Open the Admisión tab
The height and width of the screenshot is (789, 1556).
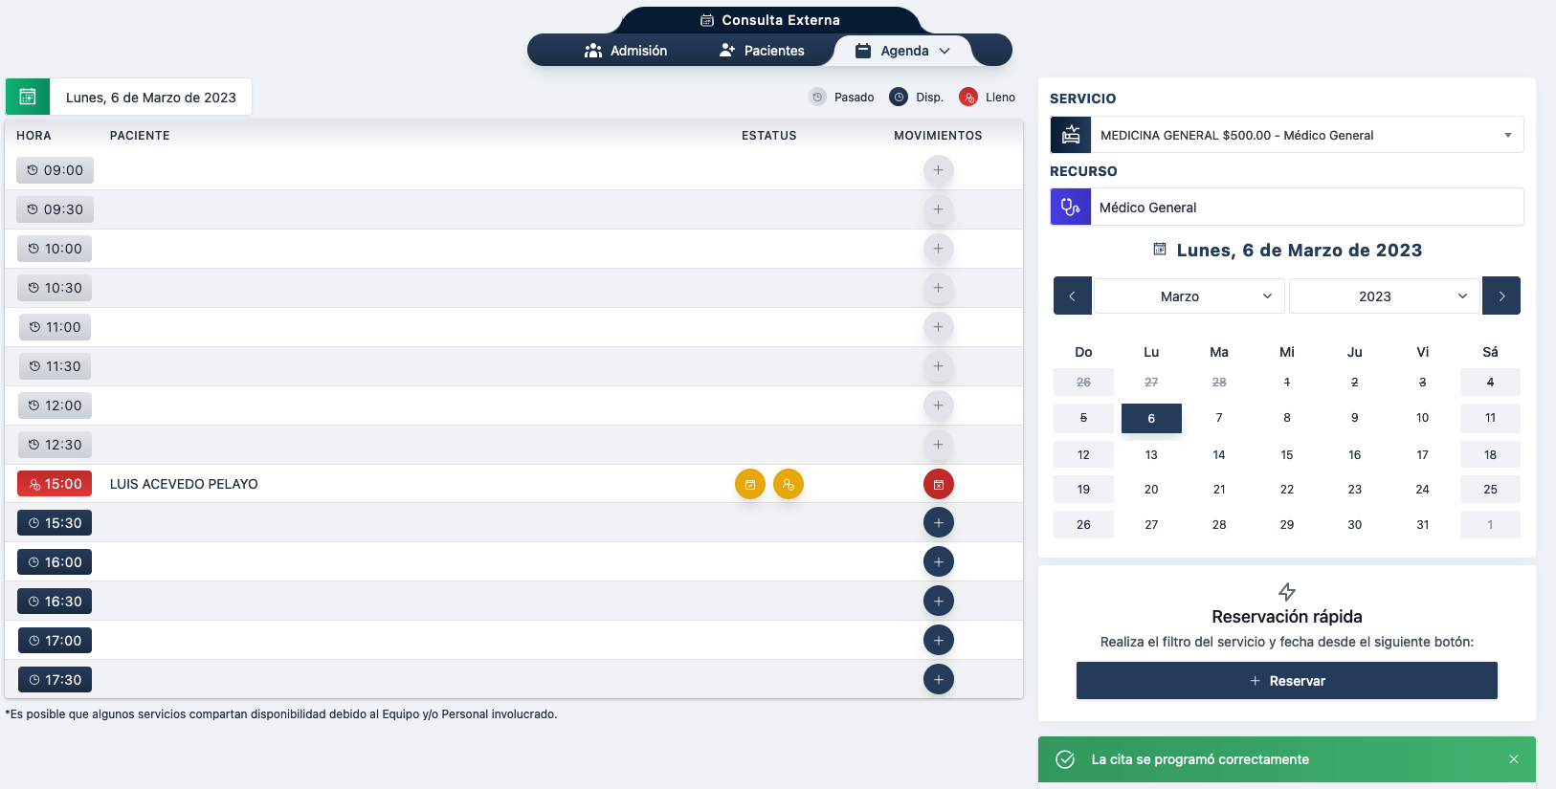626,51
